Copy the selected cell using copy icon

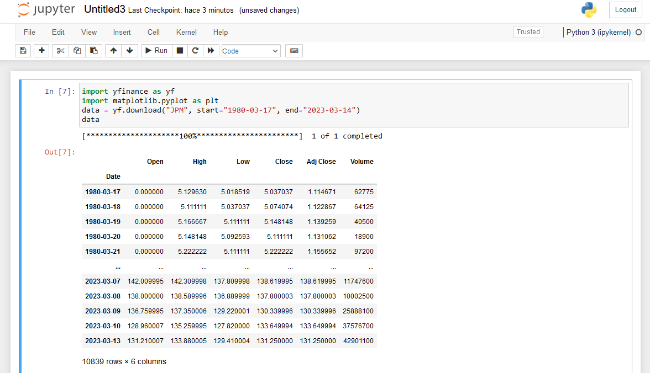77,50
